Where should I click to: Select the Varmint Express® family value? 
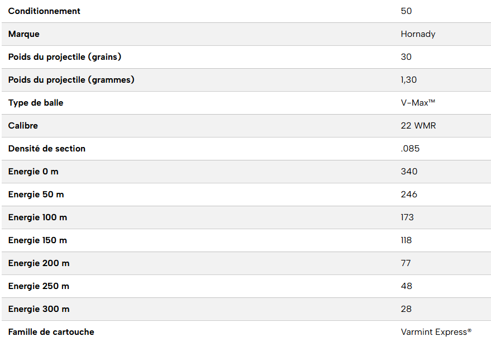pos(436,332)
